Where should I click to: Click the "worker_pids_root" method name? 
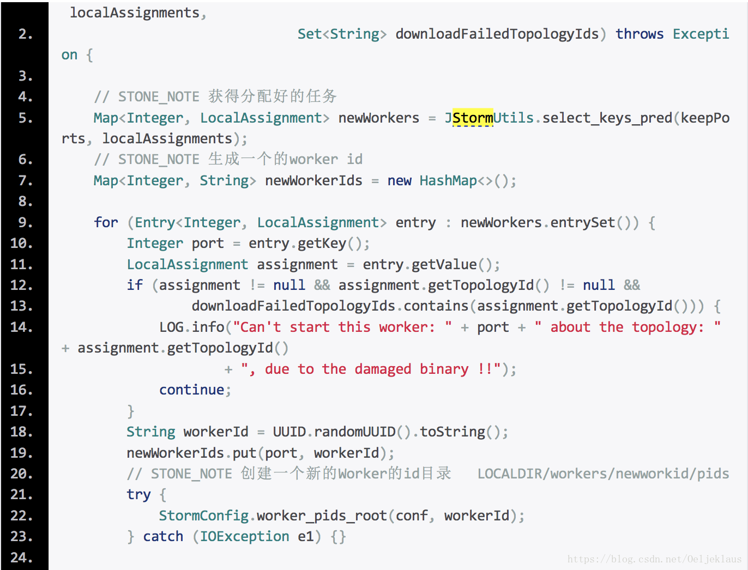click(322, 516)
